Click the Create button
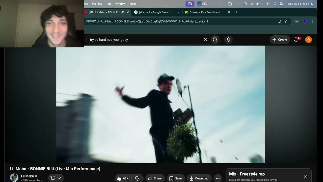 click(280, 40)
